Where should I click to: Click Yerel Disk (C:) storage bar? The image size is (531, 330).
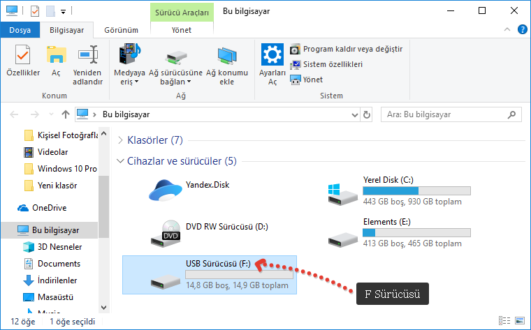click(416, 190)
